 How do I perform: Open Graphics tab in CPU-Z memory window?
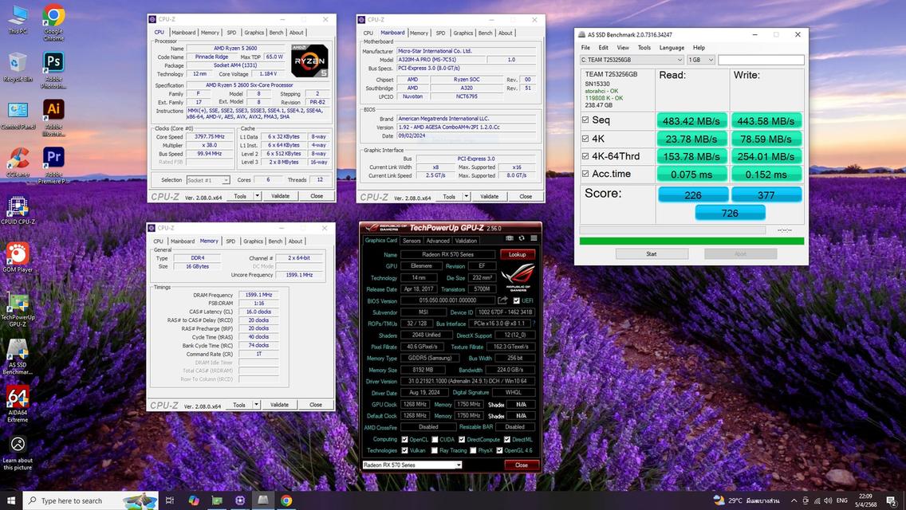(x=253, y=241)
